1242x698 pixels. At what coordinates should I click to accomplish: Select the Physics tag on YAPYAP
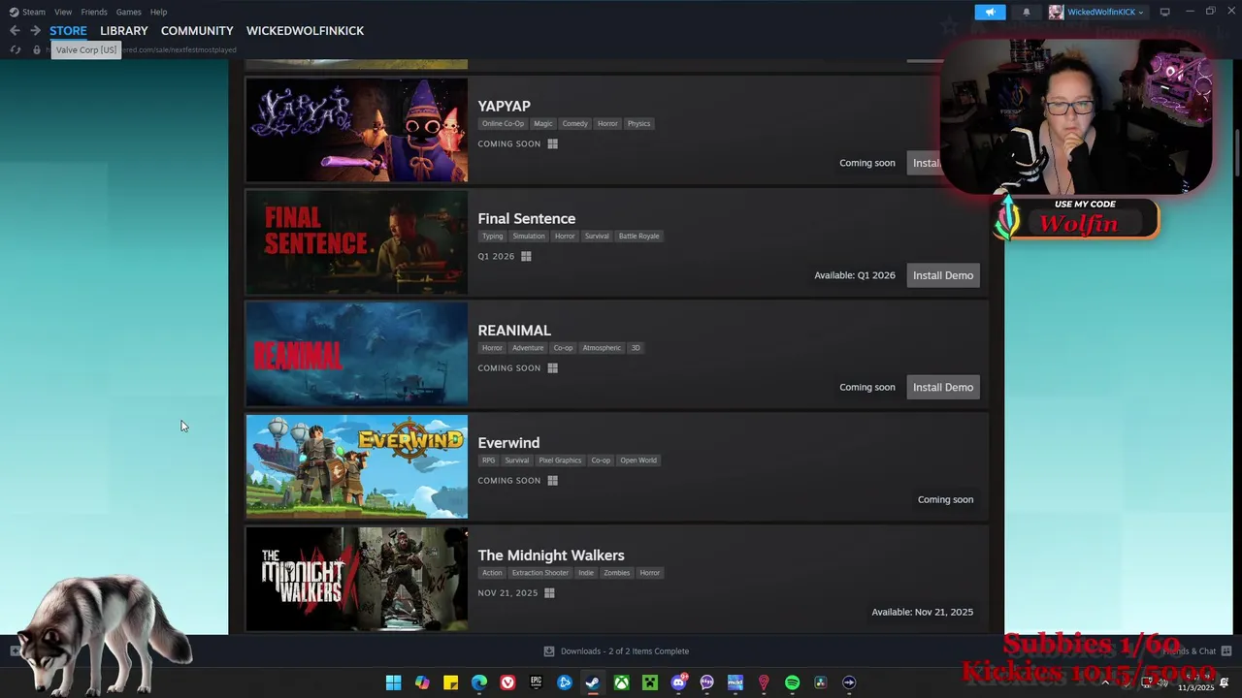point(638,123)
